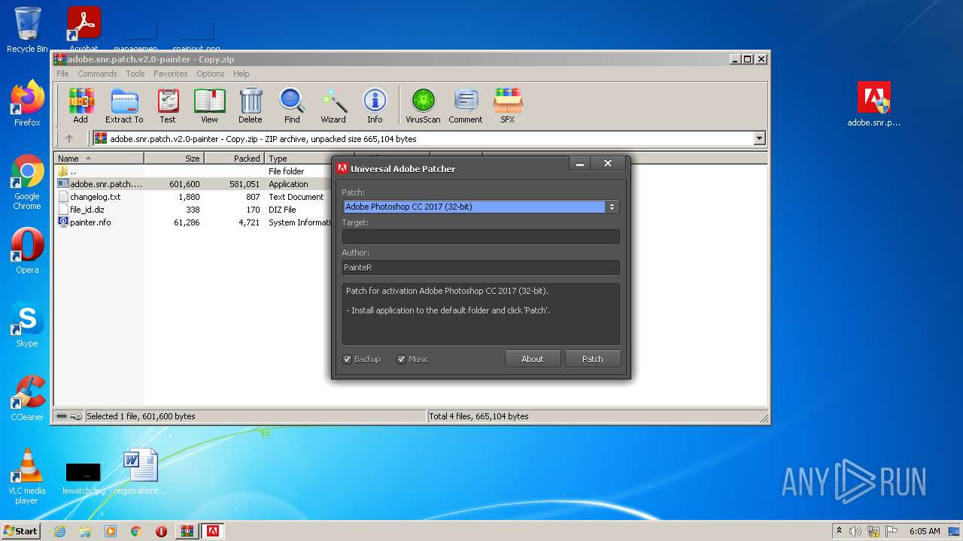
Task: Click the Chrome icon in the taskbar
Action: pos(136,531)
